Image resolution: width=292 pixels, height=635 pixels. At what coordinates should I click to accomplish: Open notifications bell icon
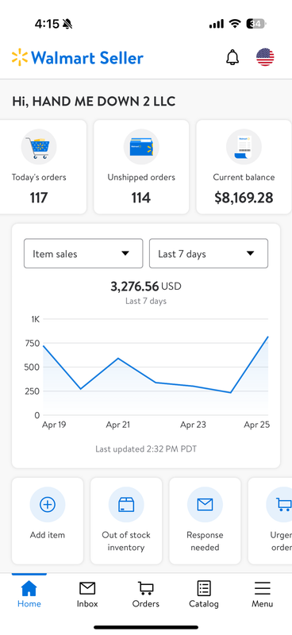[232, 57]
